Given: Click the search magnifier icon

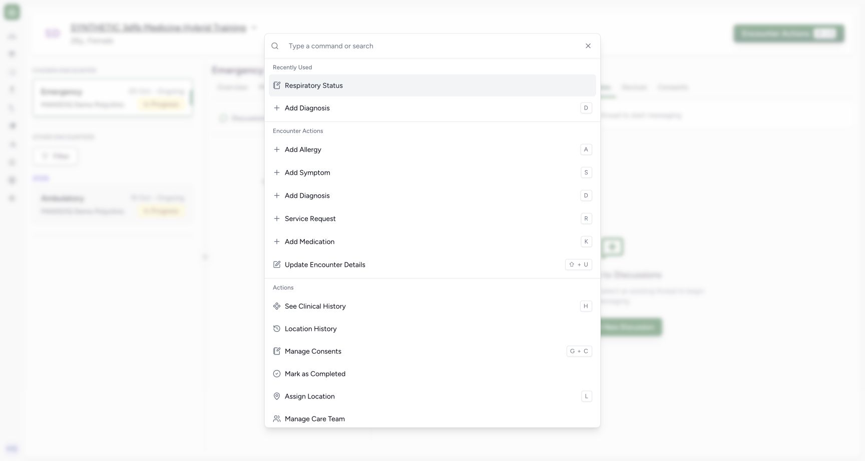Looking at the screenshot, I should click(x=275, y=46).
